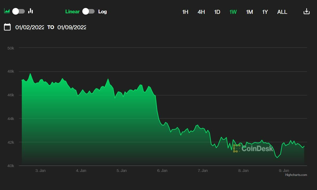Open the calendar date picker icon
317x190 pixels.
pyautogui.click(x=7, y=27)
